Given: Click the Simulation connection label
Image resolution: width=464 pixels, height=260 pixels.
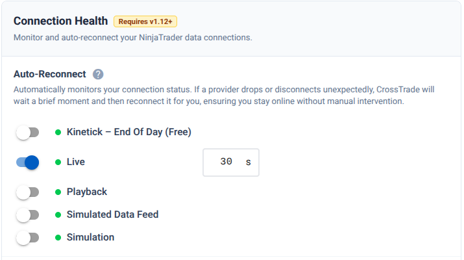Looking at the screenshot, I should [x=90, y=237].
